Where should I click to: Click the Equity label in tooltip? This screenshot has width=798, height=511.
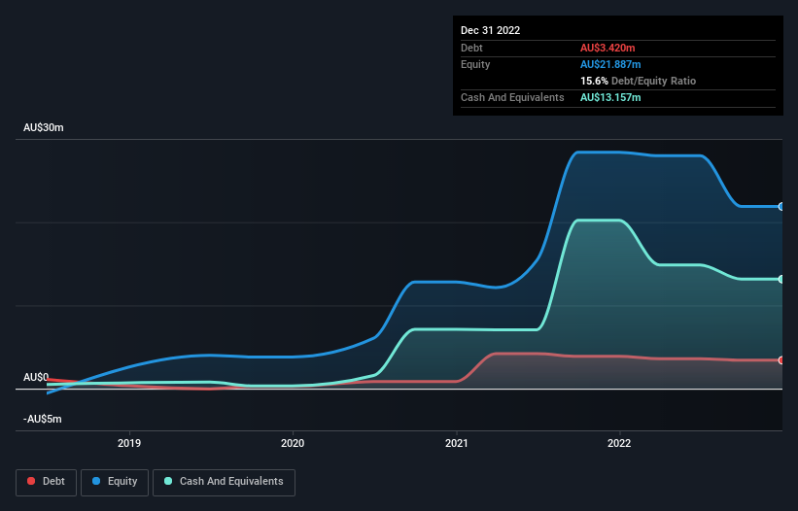pyautogui.click(x=475, y=64)
